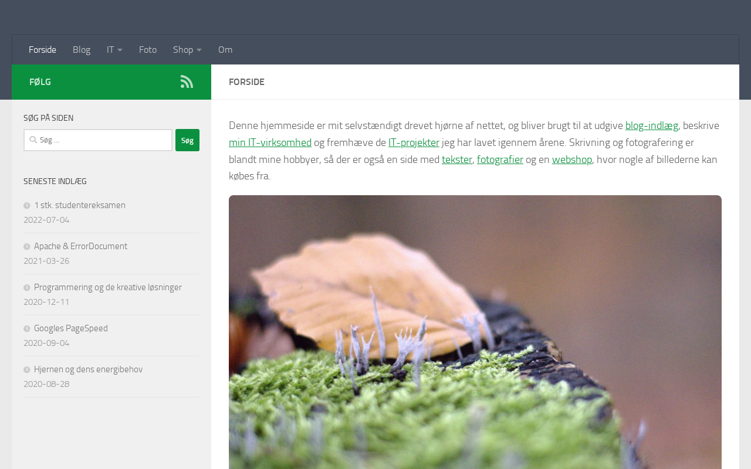Click the 'FORSIDE' page heading
Image resolution: width=751 pixels, height=469 pixels.
246,82
